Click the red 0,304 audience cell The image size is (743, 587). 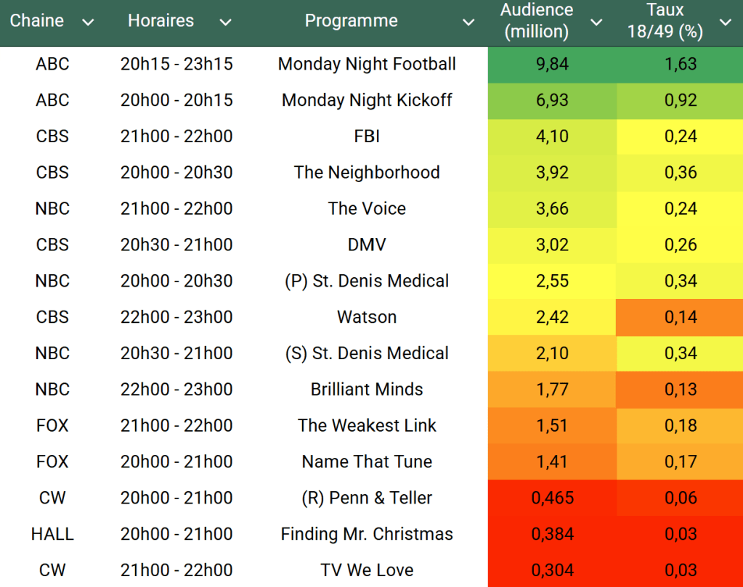click(552, 570)
